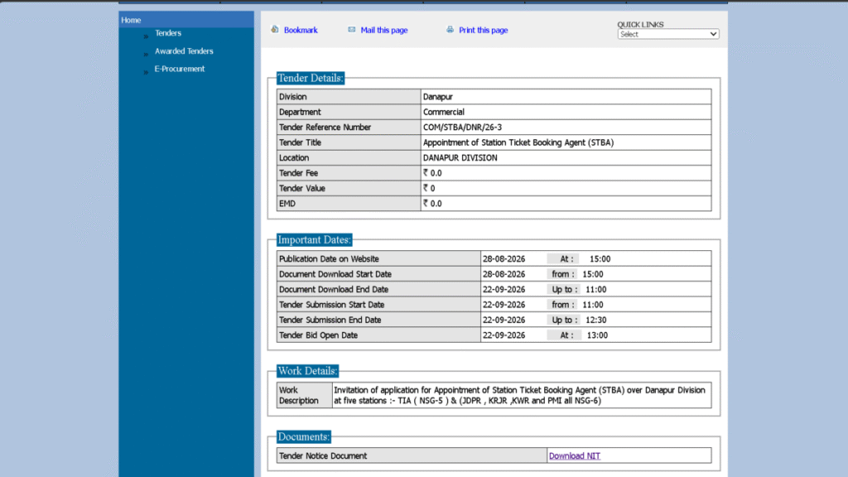Click the Document Download Start Date label
Viewport: 848px width, 477px height.
tap(335, 274)
